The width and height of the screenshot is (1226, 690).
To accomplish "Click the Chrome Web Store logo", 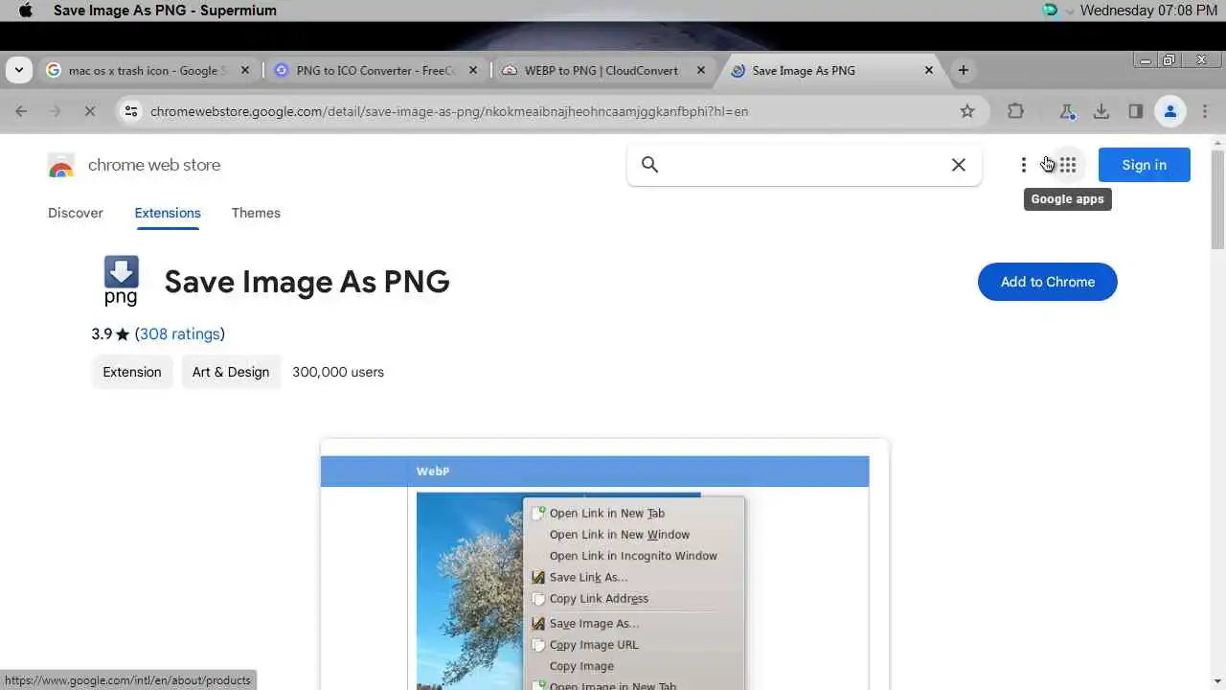I will [61, 166].
